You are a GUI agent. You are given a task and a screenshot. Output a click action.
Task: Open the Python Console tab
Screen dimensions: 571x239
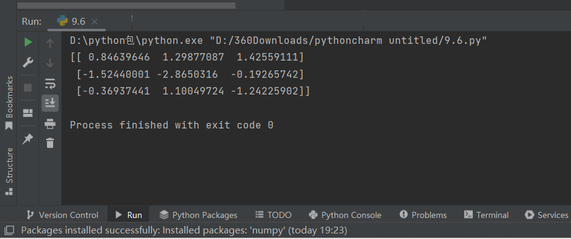pyautogui.click(x=344, y=215)
